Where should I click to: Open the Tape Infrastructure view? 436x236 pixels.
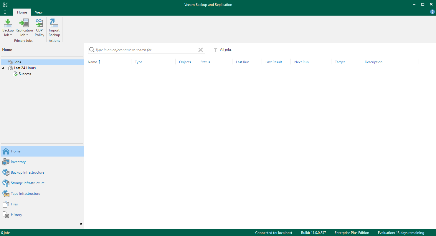click(42, 194)
